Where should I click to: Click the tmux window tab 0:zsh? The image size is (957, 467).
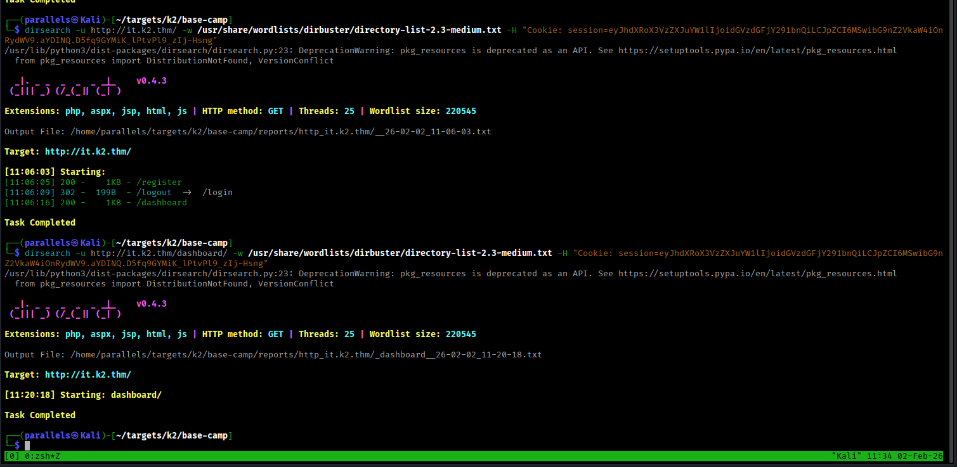point(37,456)
